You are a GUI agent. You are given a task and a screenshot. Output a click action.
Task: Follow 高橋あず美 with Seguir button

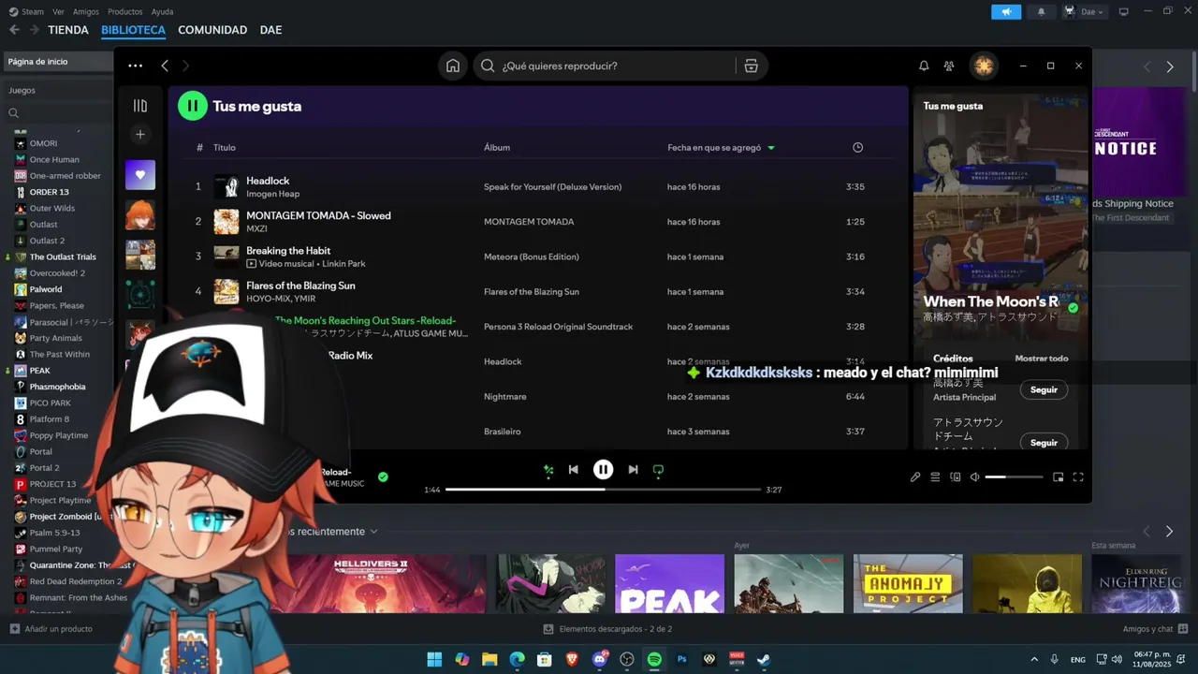click(x=1044, y=389)
